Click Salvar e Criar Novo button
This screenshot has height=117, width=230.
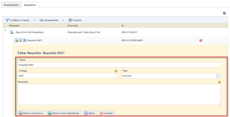[x=31, y=113]
